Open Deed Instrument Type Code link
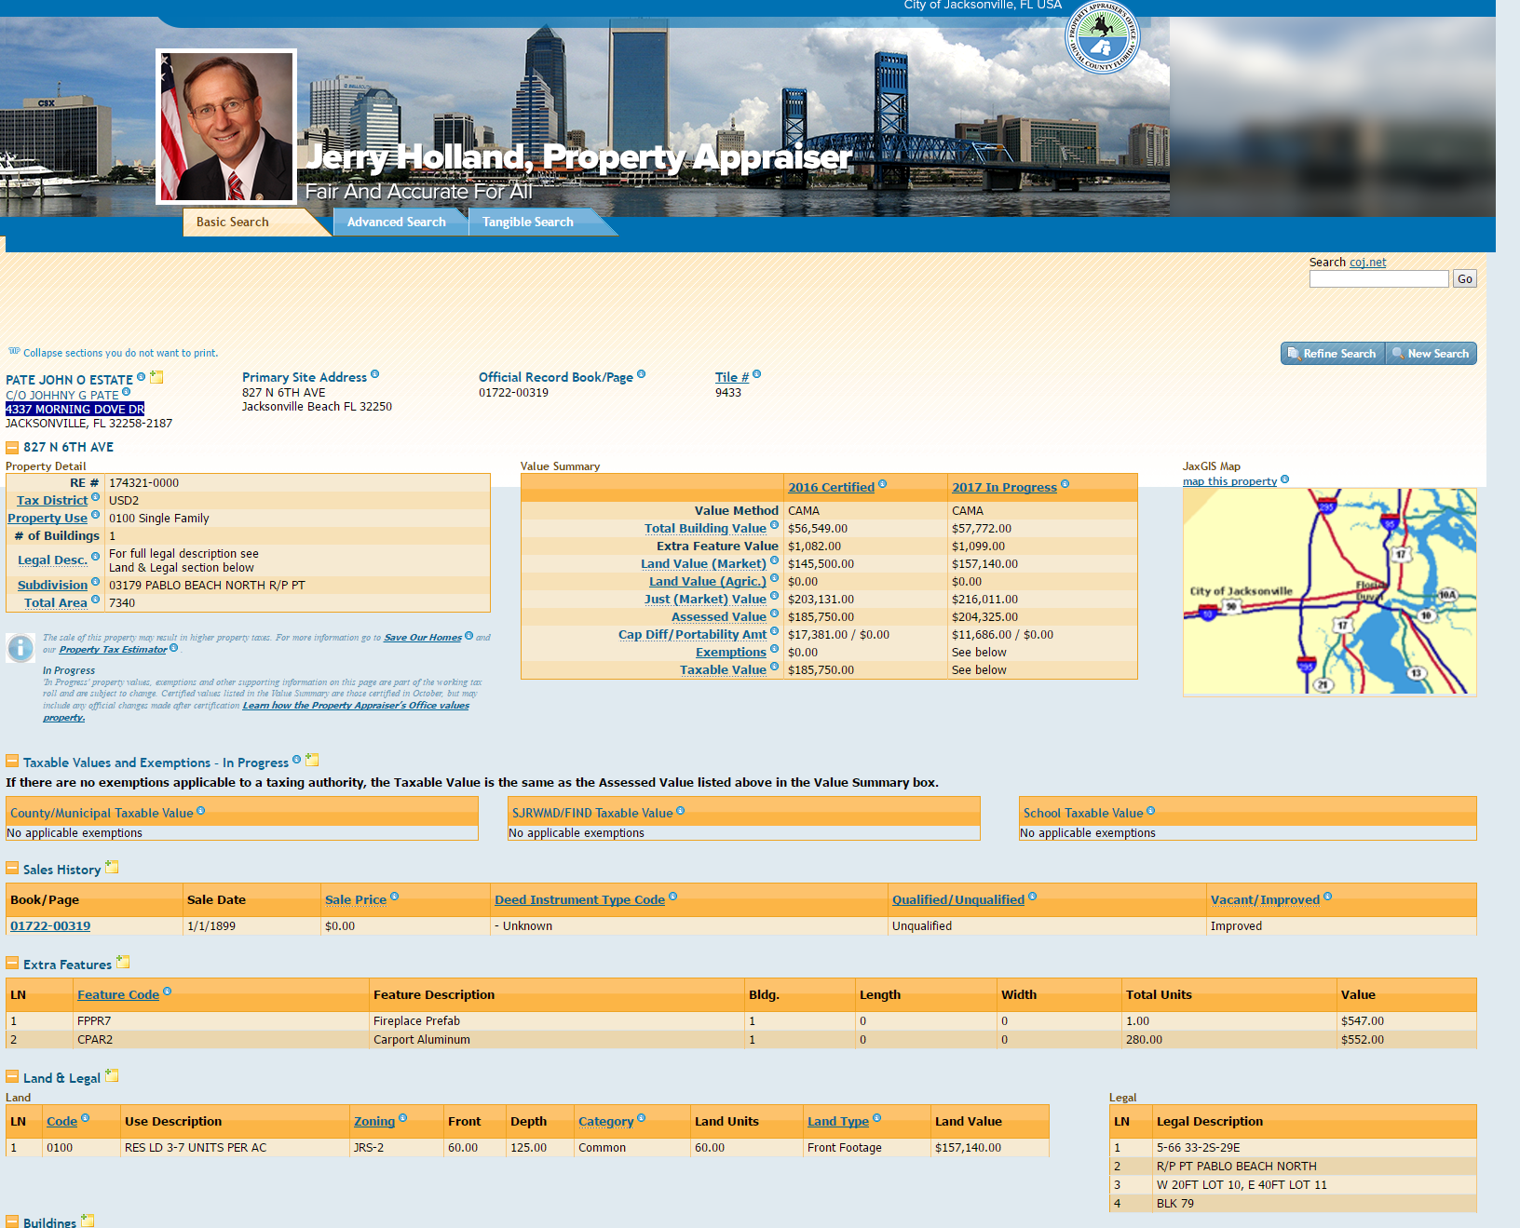This screenshot has height=1228, width=1520. click(579, 900)
